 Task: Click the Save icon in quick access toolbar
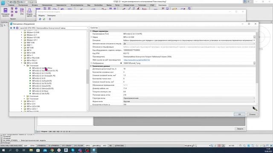[15, 2]
